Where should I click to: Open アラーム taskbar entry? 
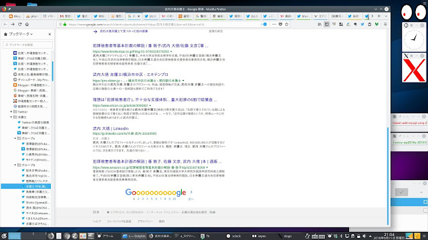[106, 236]
